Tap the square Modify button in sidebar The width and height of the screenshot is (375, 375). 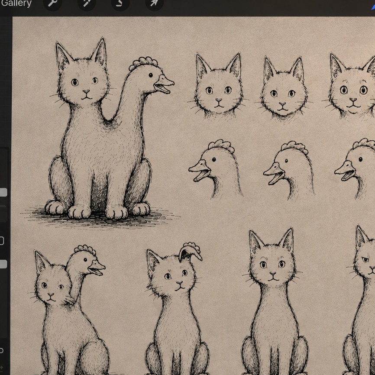click(1, 241)
